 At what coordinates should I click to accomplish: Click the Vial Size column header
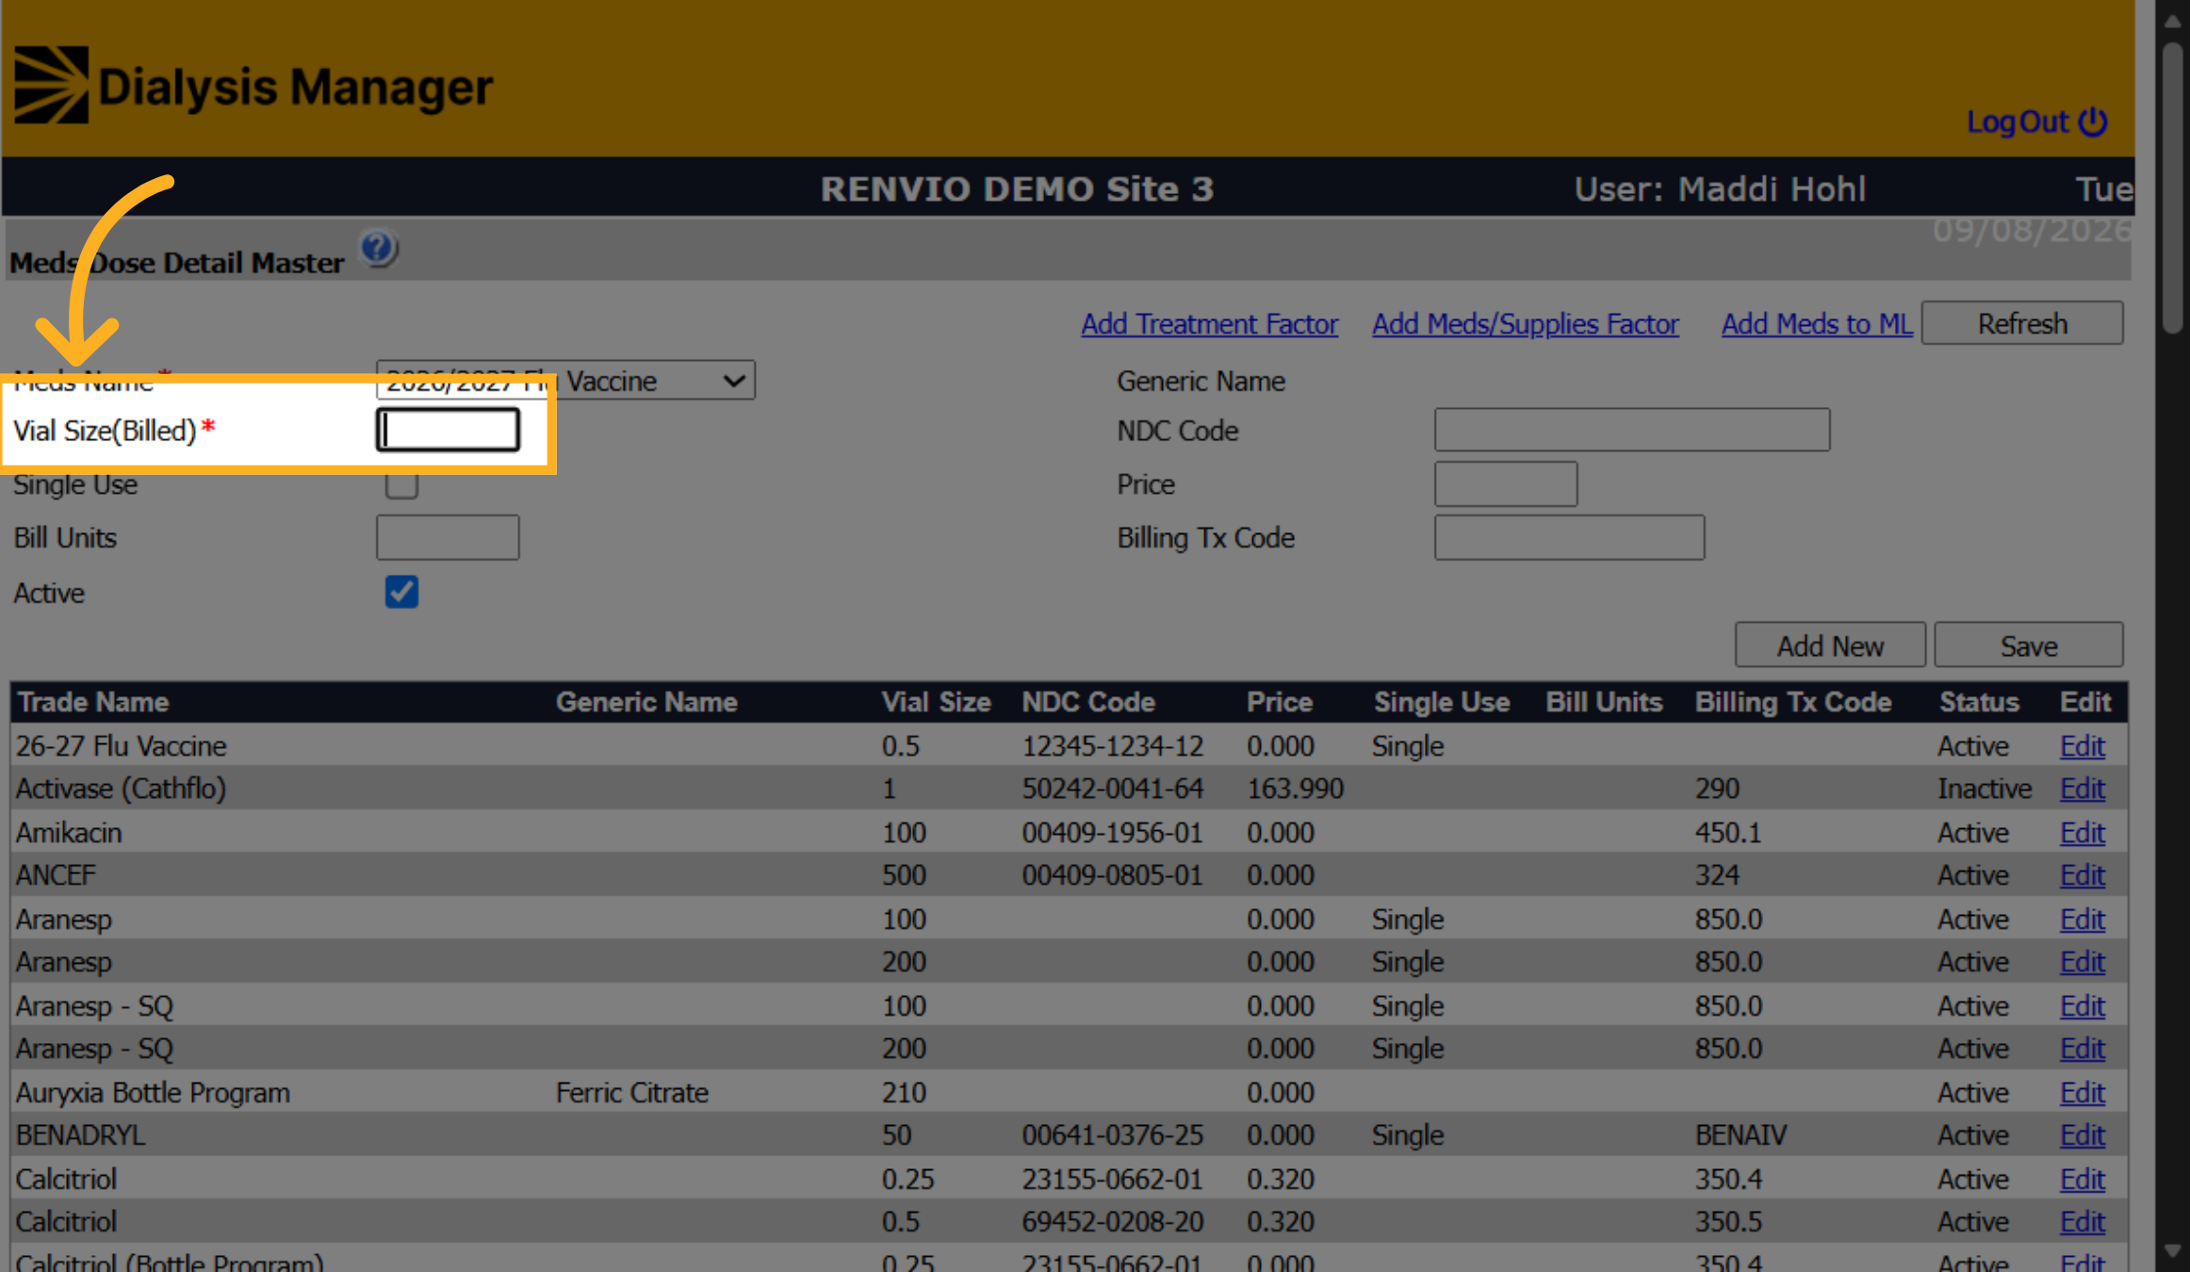(x=936, y=702)
